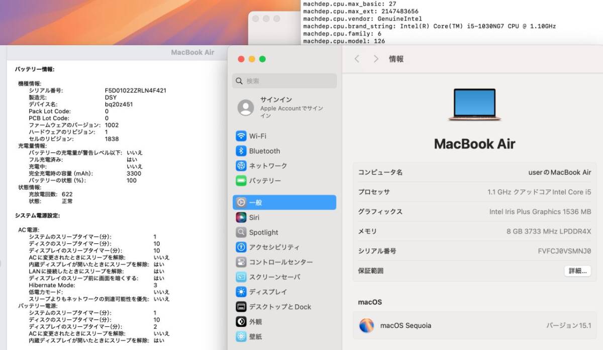This screenshot has height=350, width=603.
Task: Close System Settings with red button
Action: tap(241, 59)
